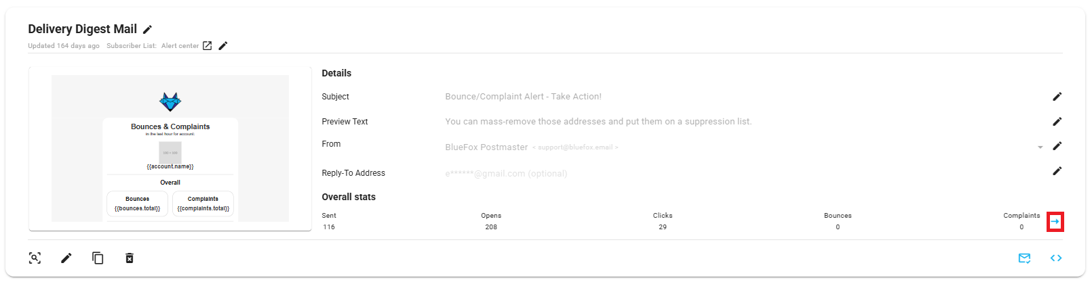Click the envelope checkmark icon
The width and height of the screenshot is (1092, 282).
coord(1024,258)
